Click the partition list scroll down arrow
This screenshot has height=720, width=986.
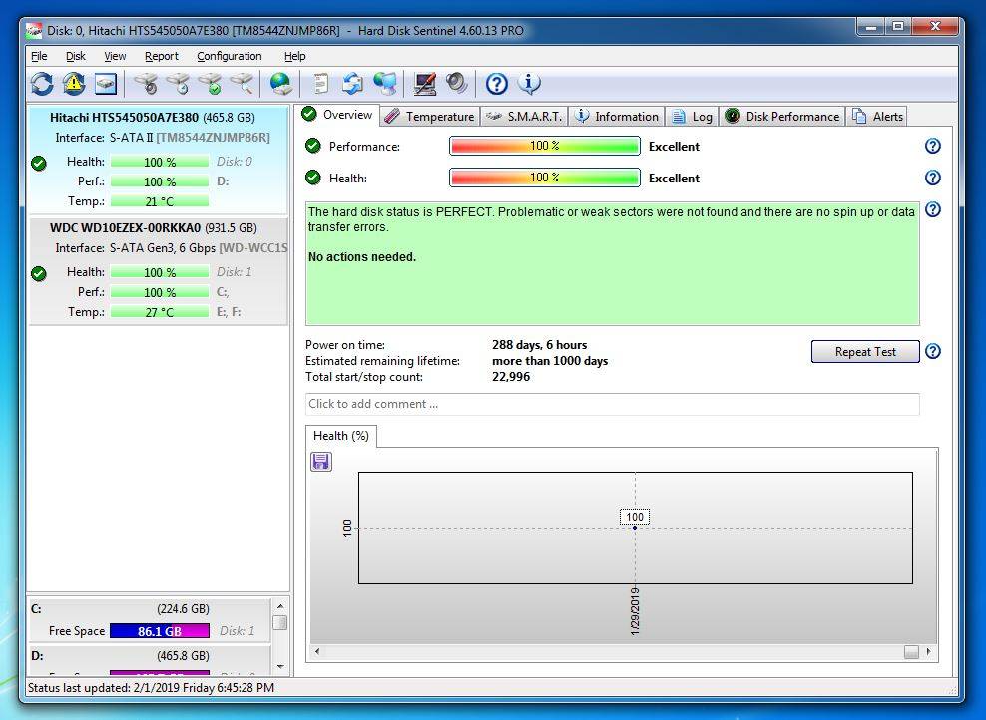[x=280, y=666]
